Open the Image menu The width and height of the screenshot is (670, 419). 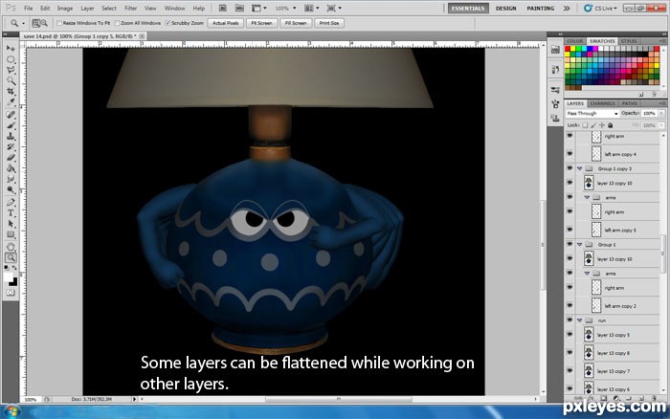tap(64, 8)
